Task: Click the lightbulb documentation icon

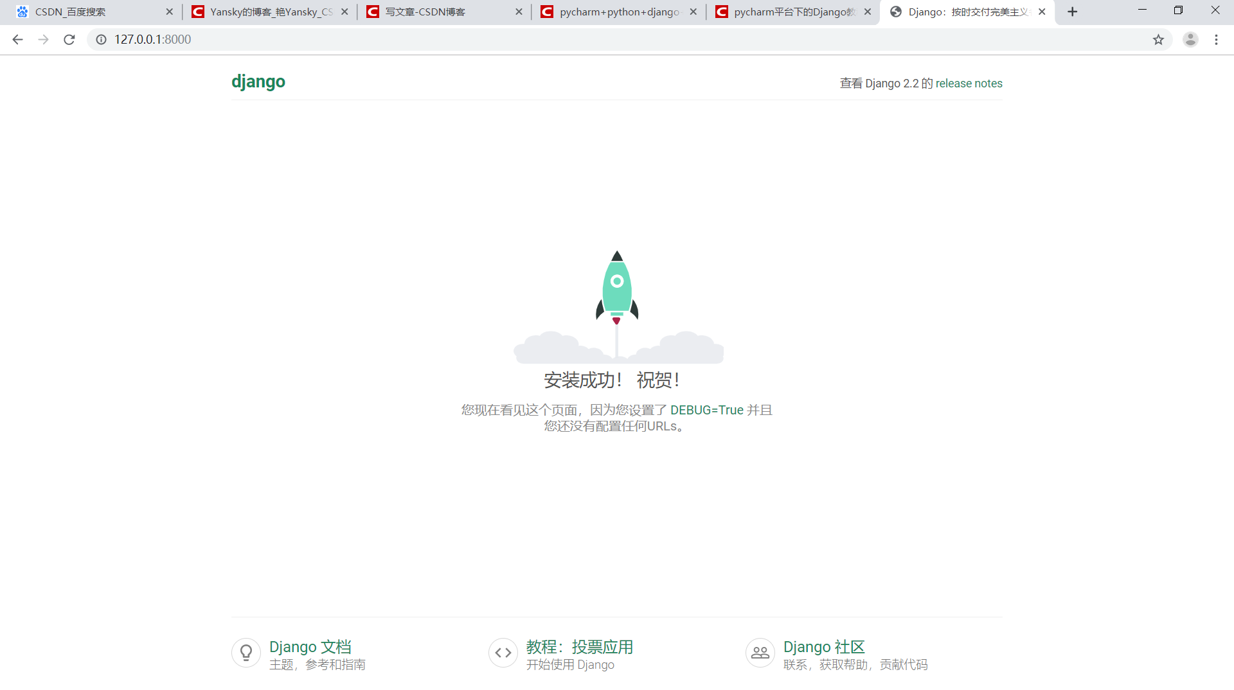Action: [246, 653]
